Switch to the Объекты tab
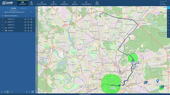Viewport: 170px width, 95px height. [23, 8]
